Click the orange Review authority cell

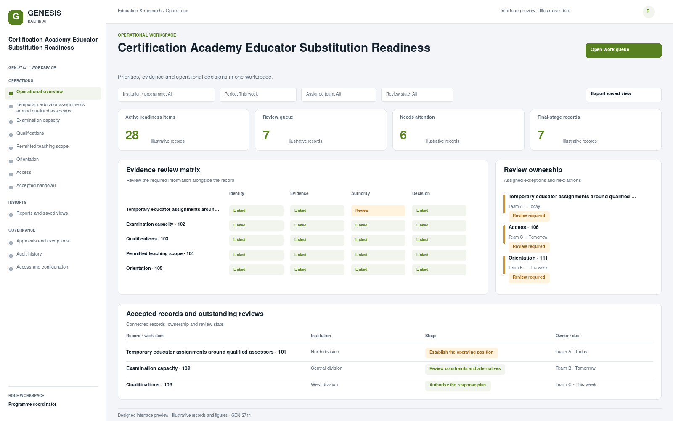click(378, 211)
